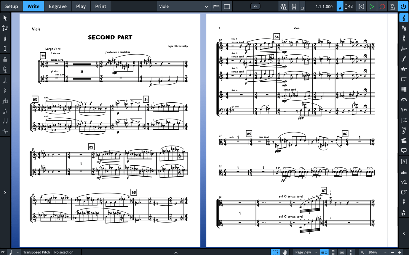
Task: Click the zoom in plus button
Action: click(400, 252)
